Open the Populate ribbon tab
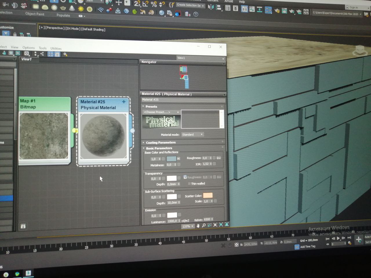Viewport: 371px width, 278px height. (63, 15)
